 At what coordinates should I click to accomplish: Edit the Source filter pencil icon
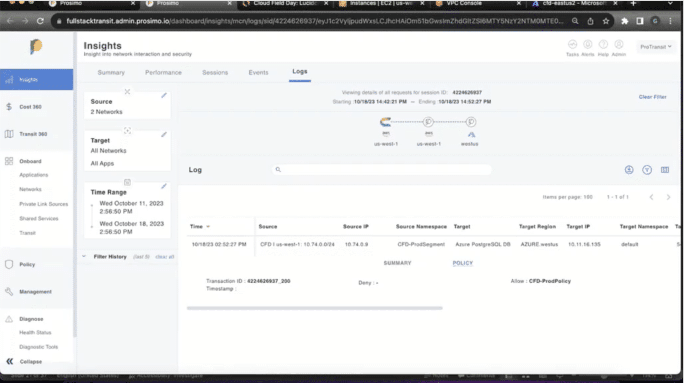pyautogui.click(x=164, y=96)
